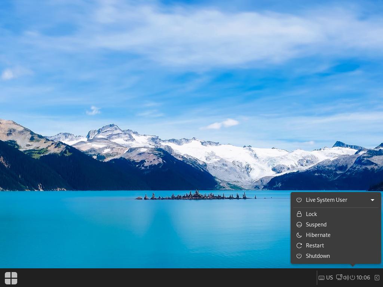Image resolution: width=383 pixels, height=287 pixels.
Task: Open the wired network tray icon
Action: (x=339, y=278)
